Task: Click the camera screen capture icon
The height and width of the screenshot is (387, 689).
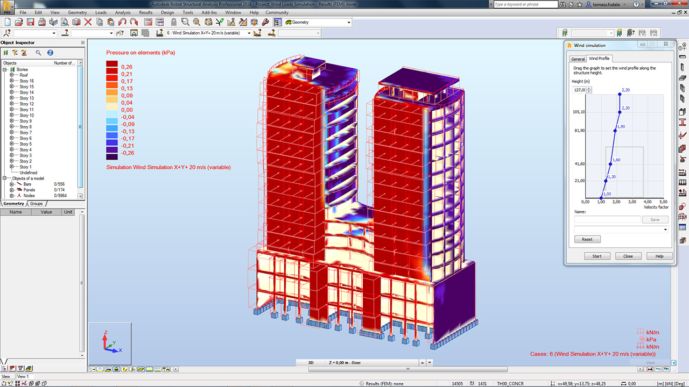Action: [76, 22]
